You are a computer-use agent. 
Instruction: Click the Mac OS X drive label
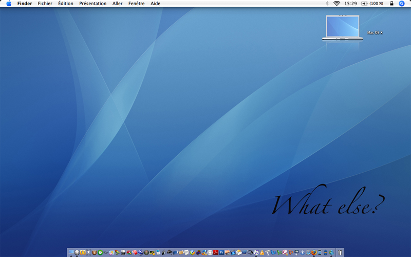[x=375, y=32]
